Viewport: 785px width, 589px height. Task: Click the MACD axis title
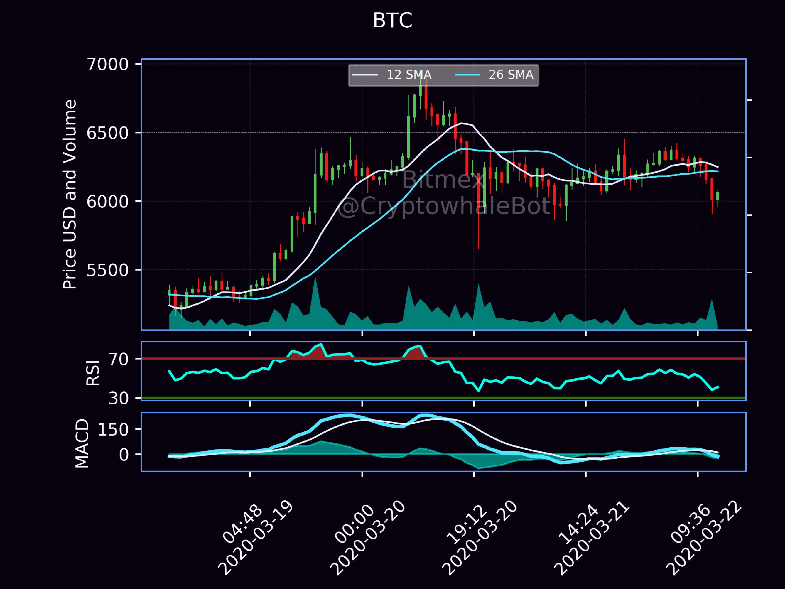pyautogui.click(x=82, y=443)
